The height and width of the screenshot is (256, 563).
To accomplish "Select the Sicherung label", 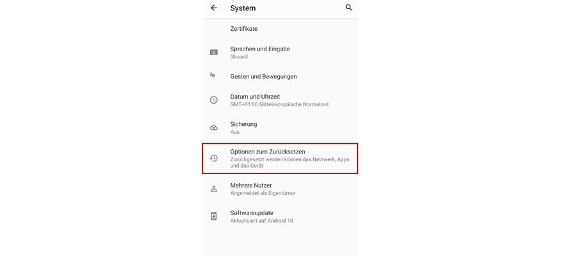I will (x=243, y=124).
